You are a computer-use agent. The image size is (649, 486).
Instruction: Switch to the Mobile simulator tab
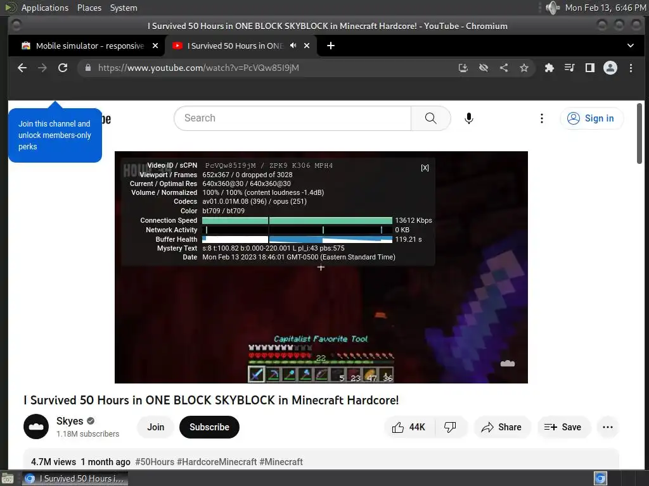90,46
